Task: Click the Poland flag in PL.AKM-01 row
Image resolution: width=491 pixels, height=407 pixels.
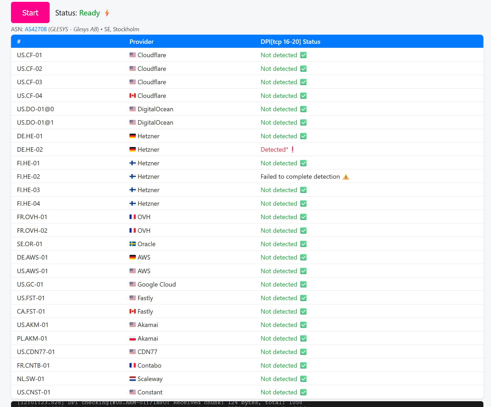Action: click(x=133, y=338)
